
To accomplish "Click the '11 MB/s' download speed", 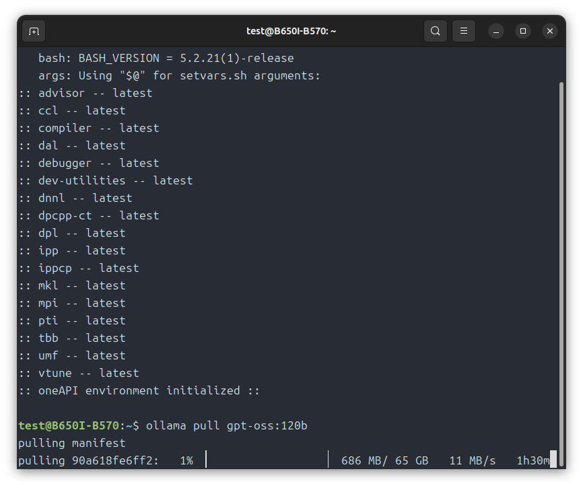I will (x=473, y=460).
